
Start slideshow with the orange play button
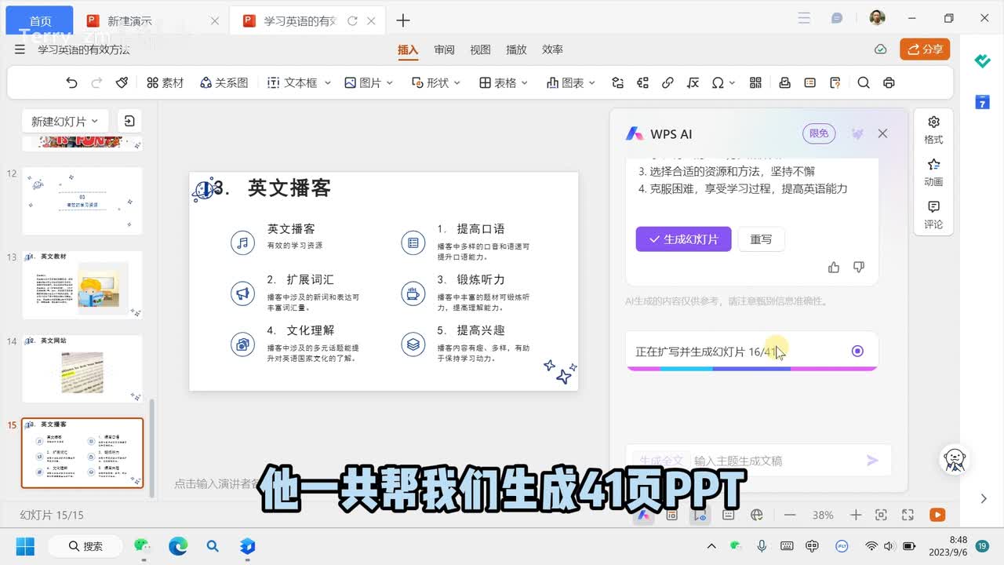pyautogui.click(x=937, y=515)
